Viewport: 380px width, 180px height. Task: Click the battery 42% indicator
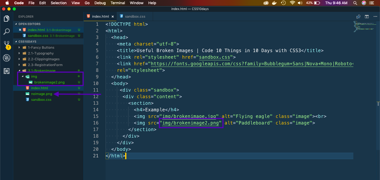tap(312, 3)
